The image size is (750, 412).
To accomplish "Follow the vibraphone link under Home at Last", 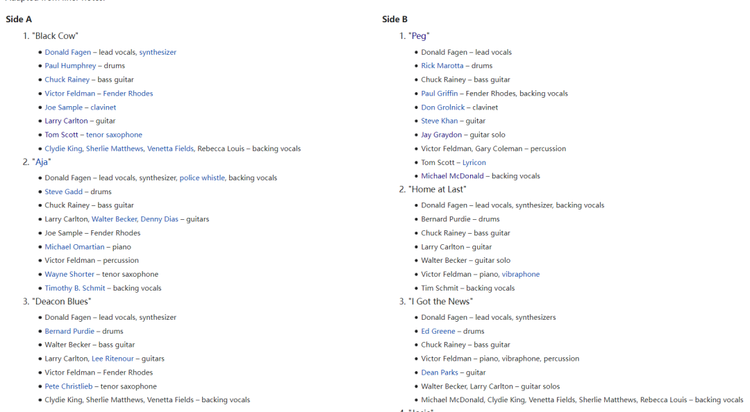I will (520, 274).
